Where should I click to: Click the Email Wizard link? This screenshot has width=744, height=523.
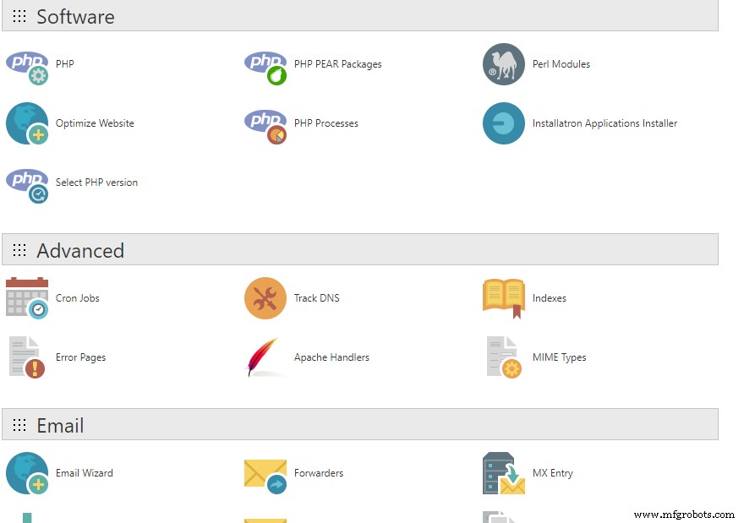[84, 473]
